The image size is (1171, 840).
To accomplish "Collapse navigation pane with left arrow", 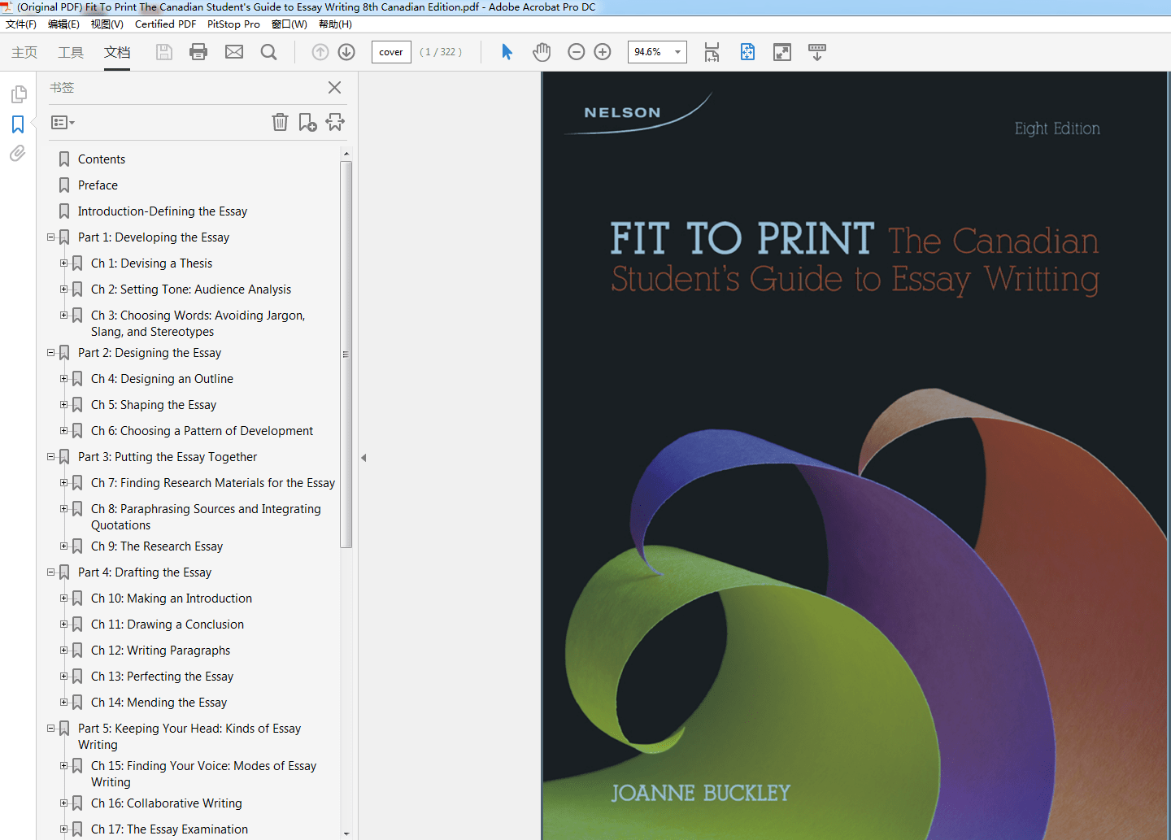I will 363,458.
